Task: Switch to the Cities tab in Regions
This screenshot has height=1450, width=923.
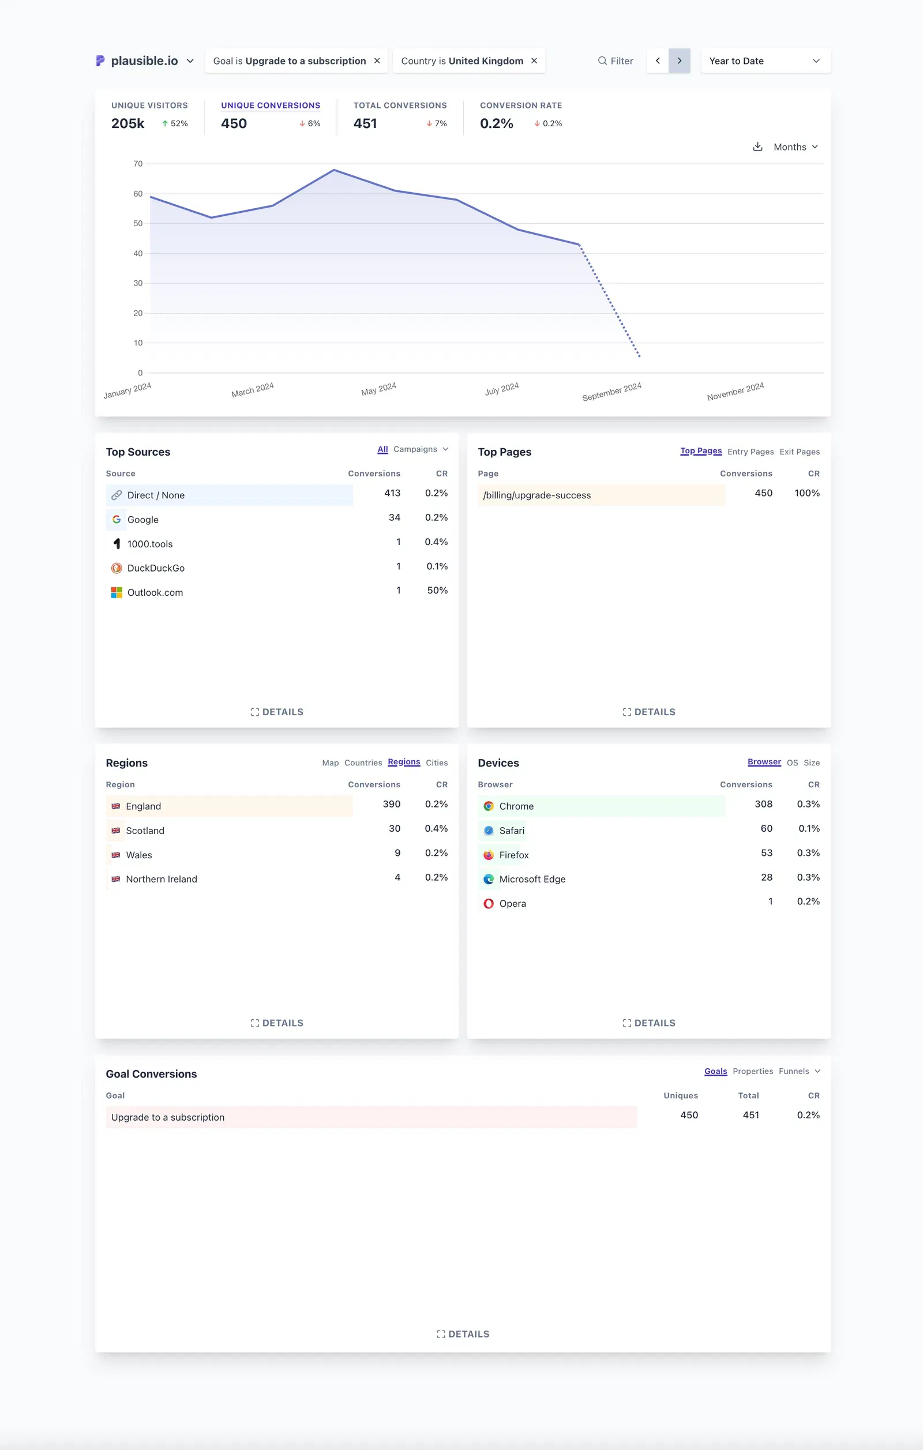Action: [437, 762]
